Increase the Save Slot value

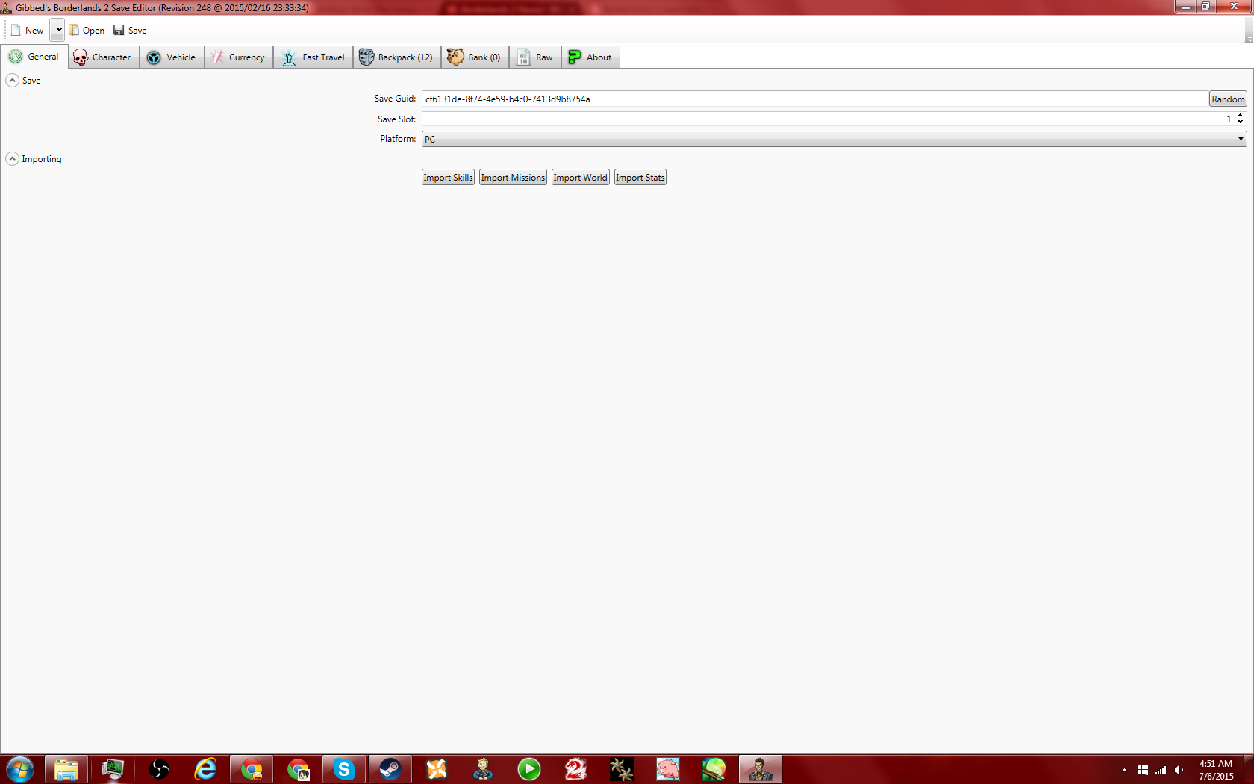pos(1240,116)
